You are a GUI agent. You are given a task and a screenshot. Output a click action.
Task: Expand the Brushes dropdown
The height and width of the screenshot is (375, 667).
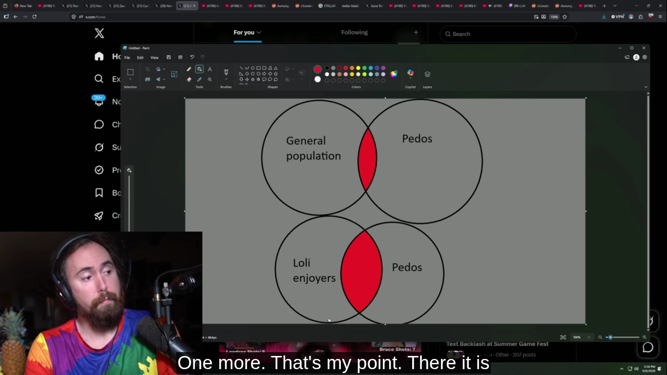pyautogui.click(x=226, y=79)
